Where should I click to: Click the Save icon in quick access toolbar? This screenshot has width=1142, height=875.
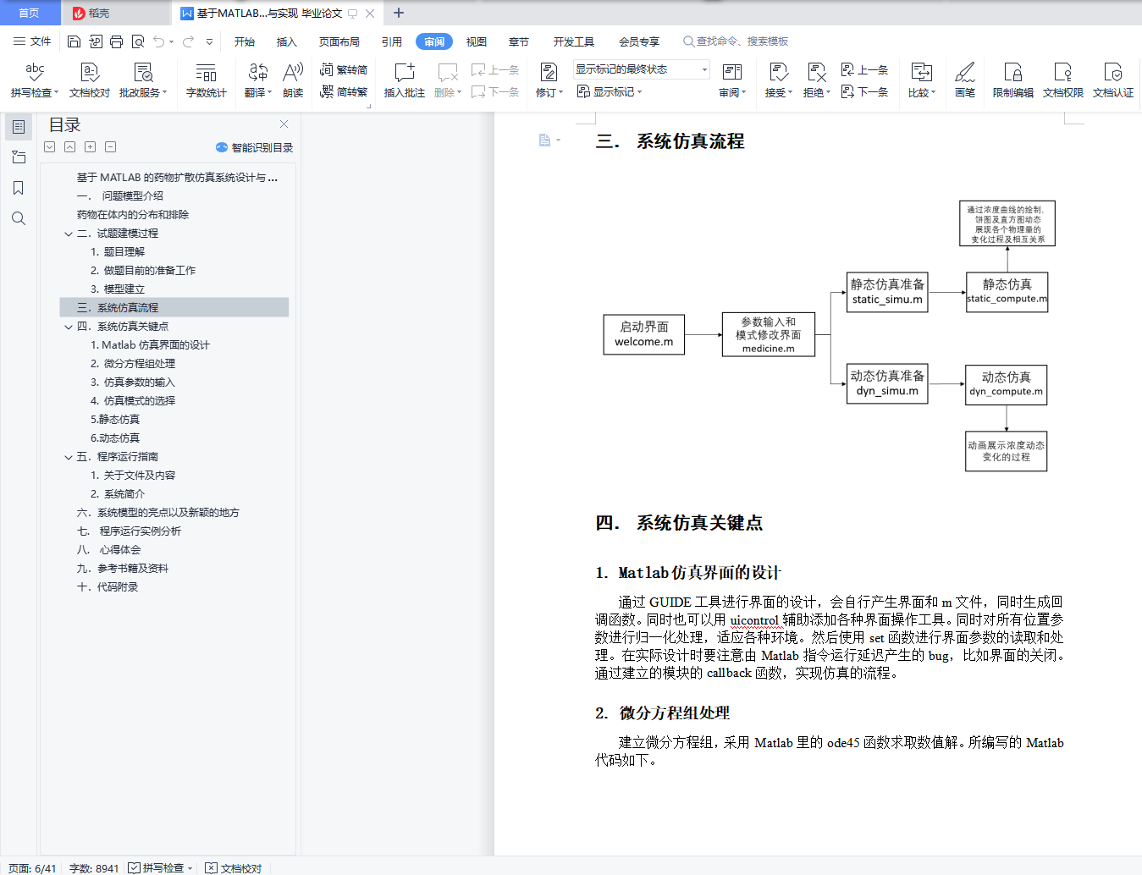click(74, 41)
